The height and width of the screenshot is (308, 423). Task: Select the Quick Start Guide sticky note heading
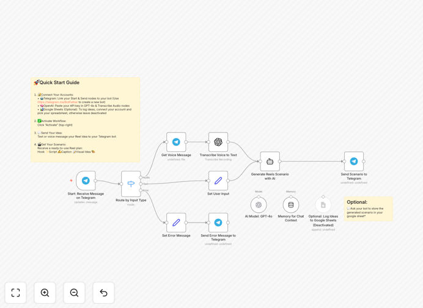pos(56,82)
